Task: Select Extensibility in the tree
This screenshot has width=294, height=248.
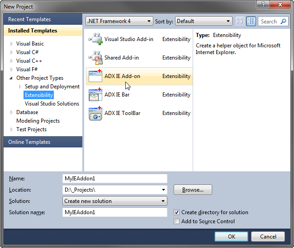Action: tap(39, 95)
